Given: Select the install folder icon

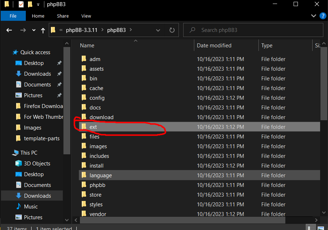Looking at the screenshot, I should [x=84, y=165].
